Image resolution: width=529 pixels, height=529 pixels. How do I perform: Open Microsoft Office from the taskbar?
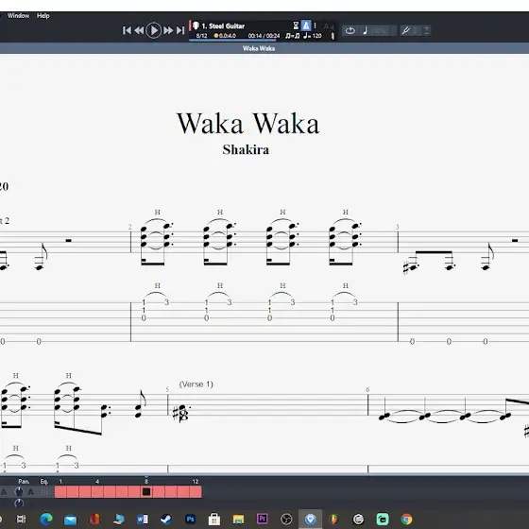click(94, 519)
